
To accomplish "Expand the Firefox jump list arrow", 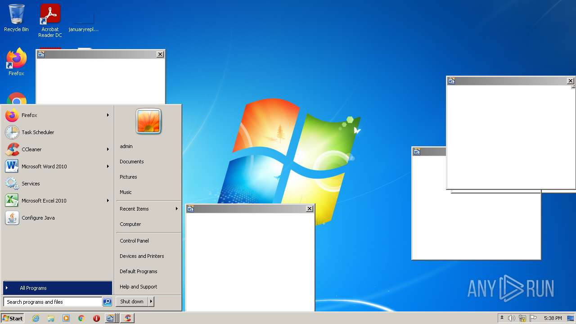I will pos(108,115).
